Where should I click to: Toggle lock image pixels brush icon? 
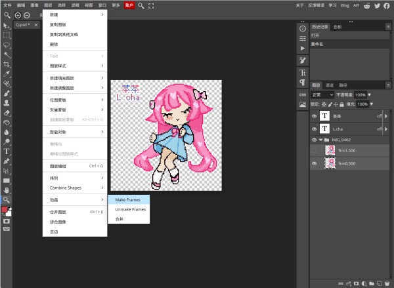point(330,104)
